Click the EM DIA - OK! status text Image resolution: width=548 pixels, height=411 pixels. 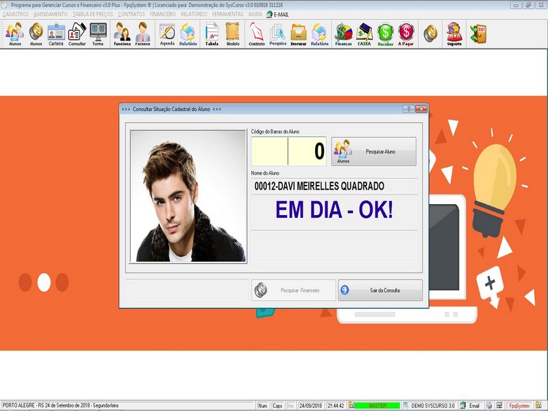[x=334, y=210]
